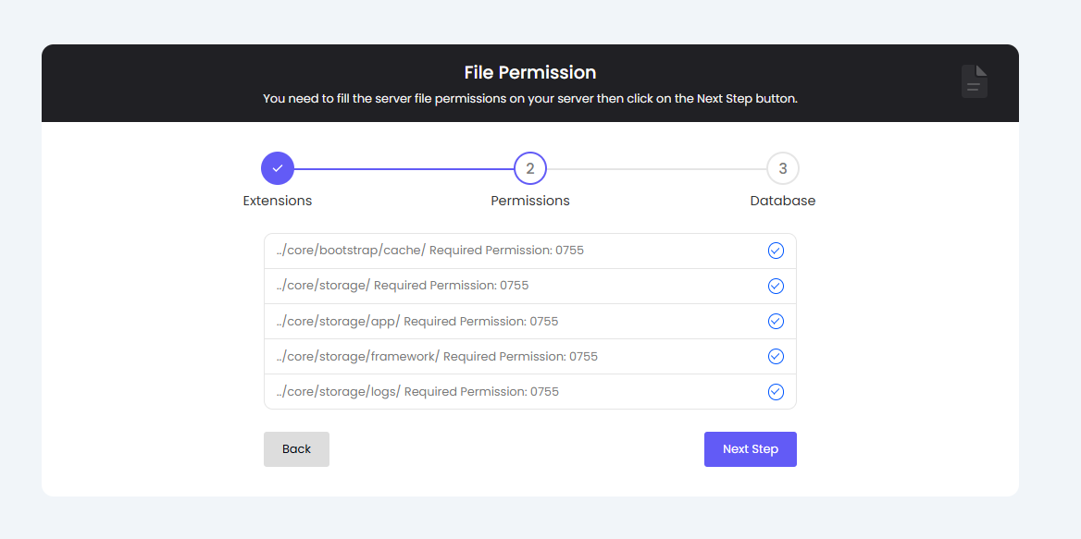This screenshot has height=539, width=1081.
Task: Click the ../core/storage/logs/ permission text
Action: pos(417,391)
